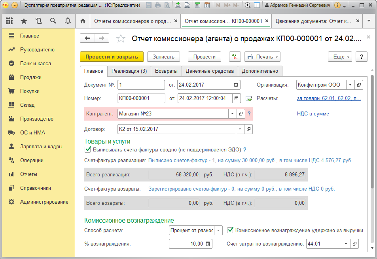This screenshot has height=259, width=377.
Task: Expand Организация dropdown arrow
Action: click(x=350, y=85)
